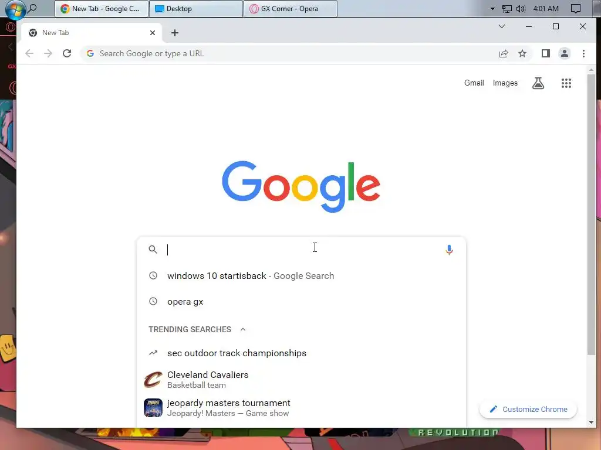Viewport: 601px width, 450px height.
Task: Go back with the back arrow
Action: 29,53
